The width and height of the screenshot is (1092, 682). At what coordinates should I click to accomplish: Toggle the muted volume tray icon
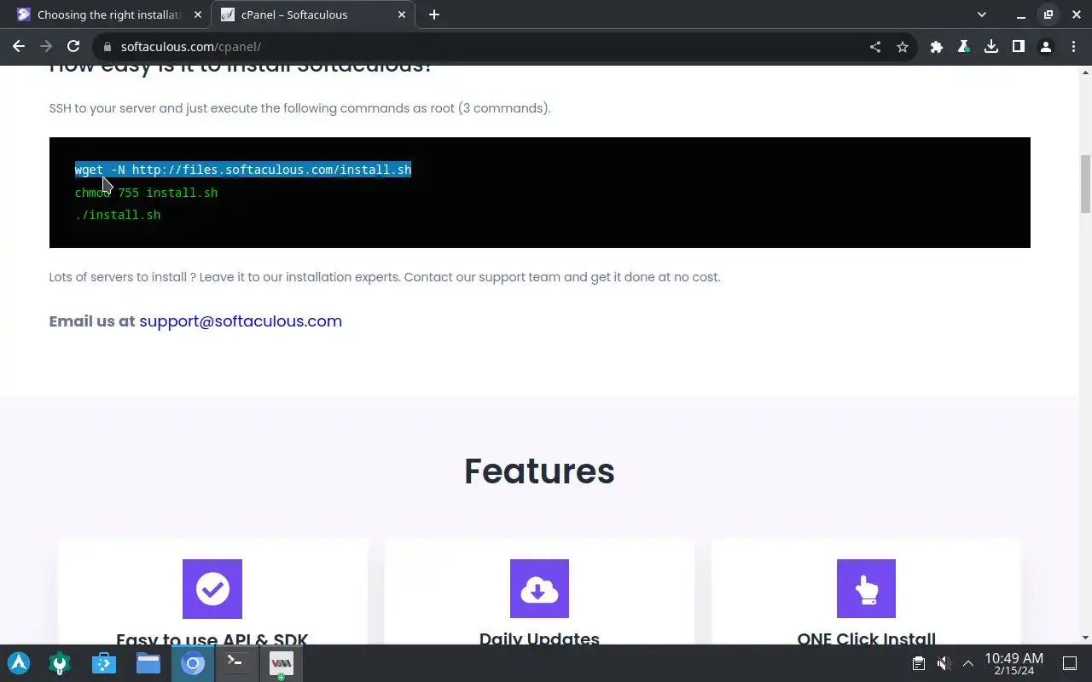944,663
